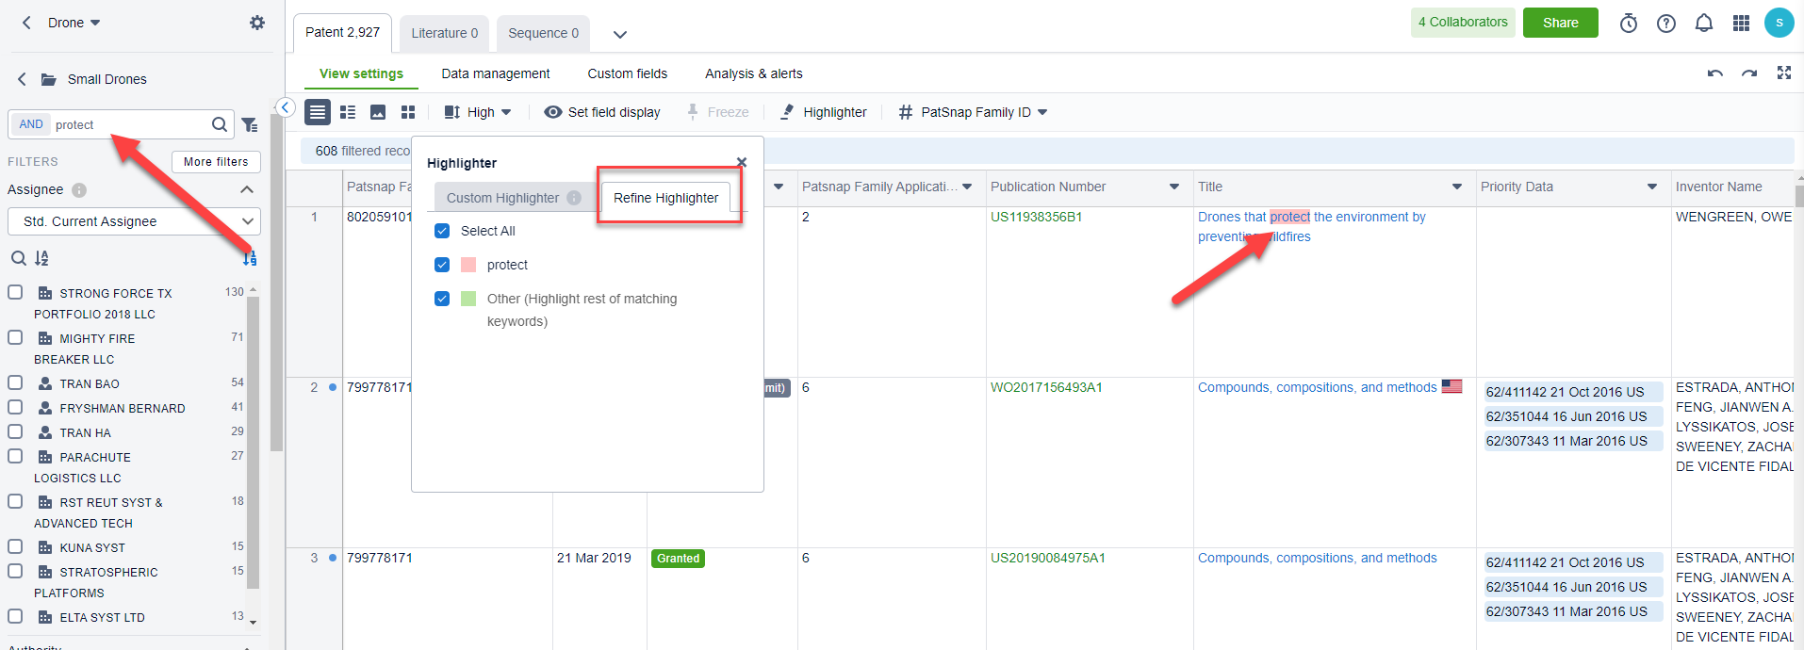
Task: Open the settings gear in sidebar
Action: point(256,23)
